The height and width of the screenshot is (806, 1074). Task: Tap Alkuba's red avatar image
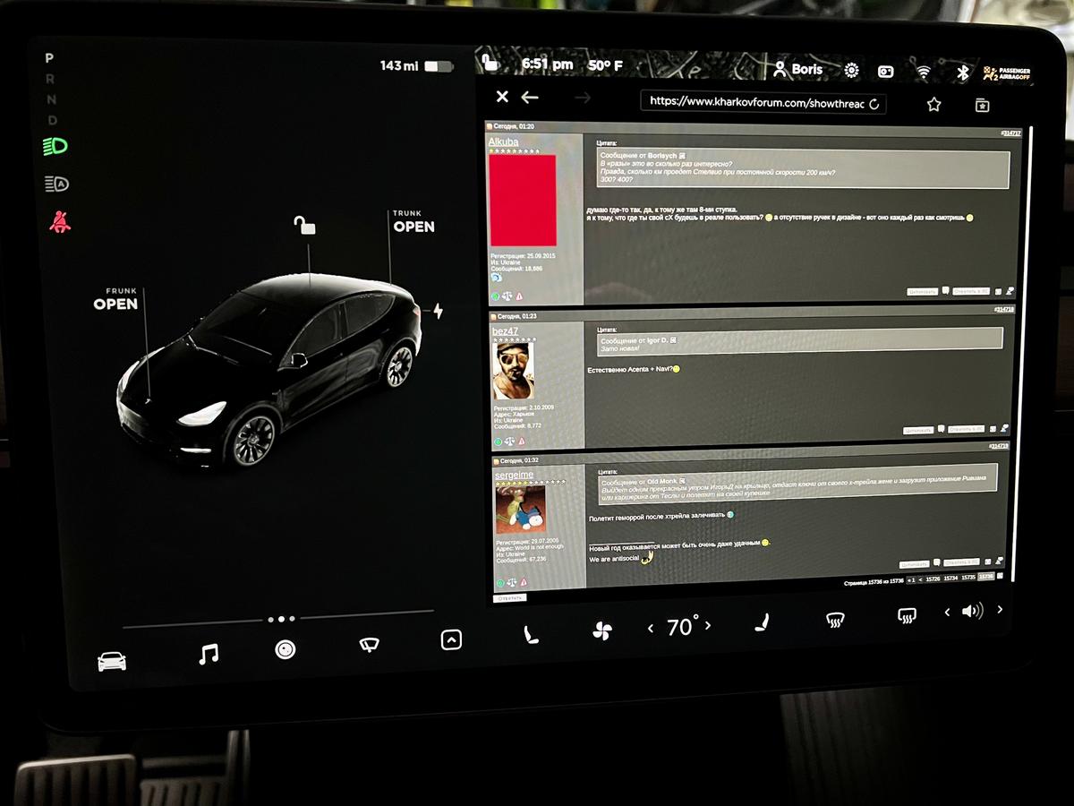coord(523,201)
